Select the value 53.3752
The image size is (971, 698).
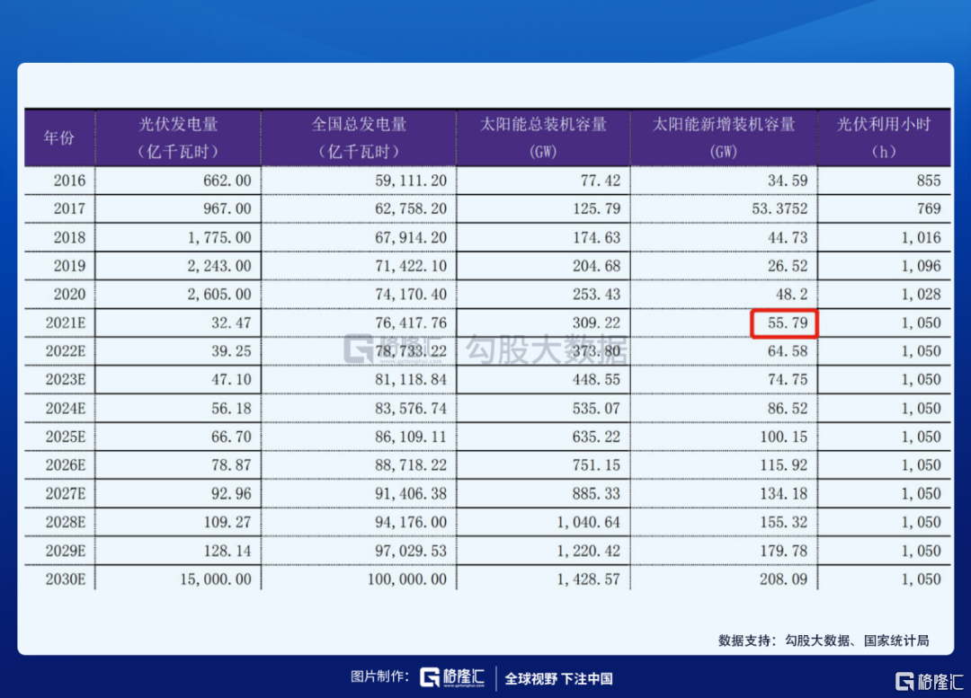(779, 209)
